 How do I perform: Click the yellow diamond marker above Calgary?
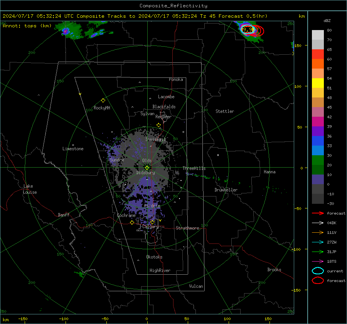click(152, 222)
